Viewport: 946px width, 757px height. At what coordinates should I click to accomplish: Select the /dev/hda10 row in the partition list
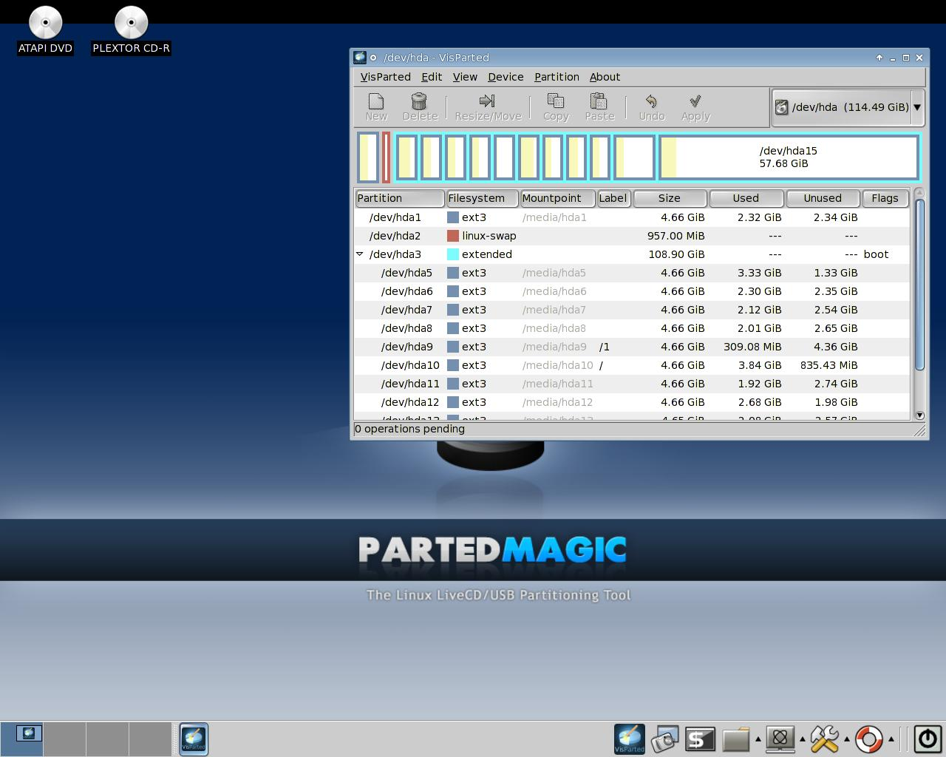632,365
